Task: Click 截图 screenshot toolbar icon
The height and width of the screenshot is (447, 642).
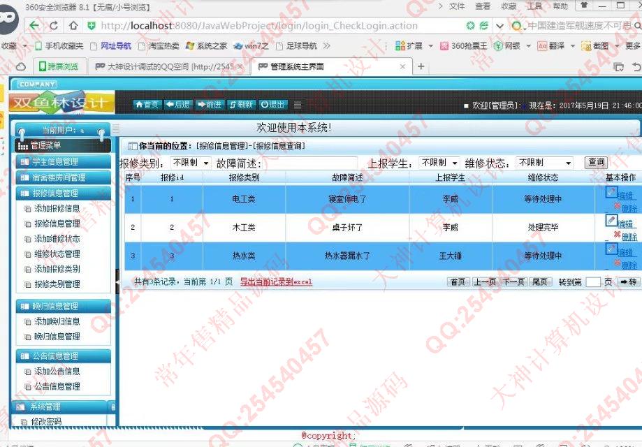Action: coord(595,46)
